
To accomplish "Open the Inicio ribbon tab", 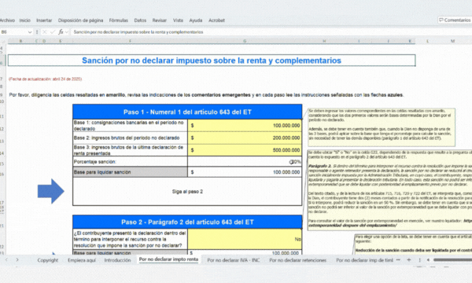I will pyautogui.click(x=25, y=20).
